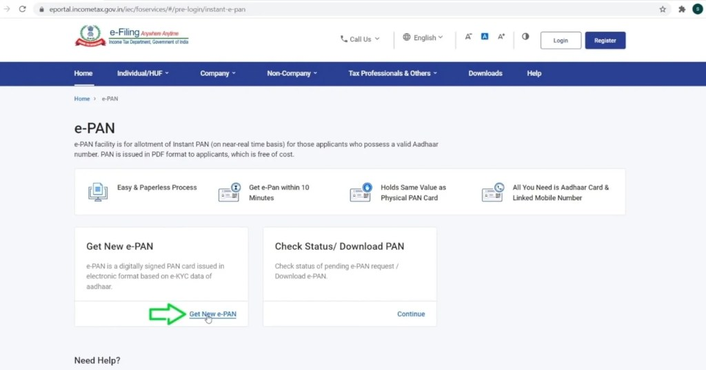Click the Check Status/ Download PAN heading
The width and height of the screenshot is (706, 370).
pyautogui.click(x=339, y=246)
